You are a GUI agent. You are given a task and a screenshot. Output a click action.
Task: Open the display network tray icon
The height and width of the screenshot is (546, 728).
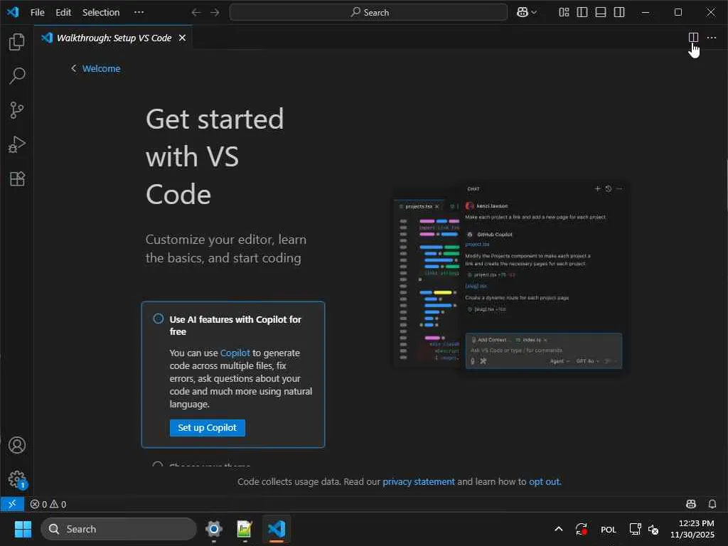635,529
